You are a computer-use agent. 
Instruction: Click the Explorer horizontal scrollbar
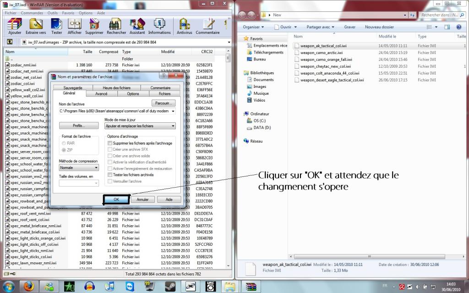(369, 256)
